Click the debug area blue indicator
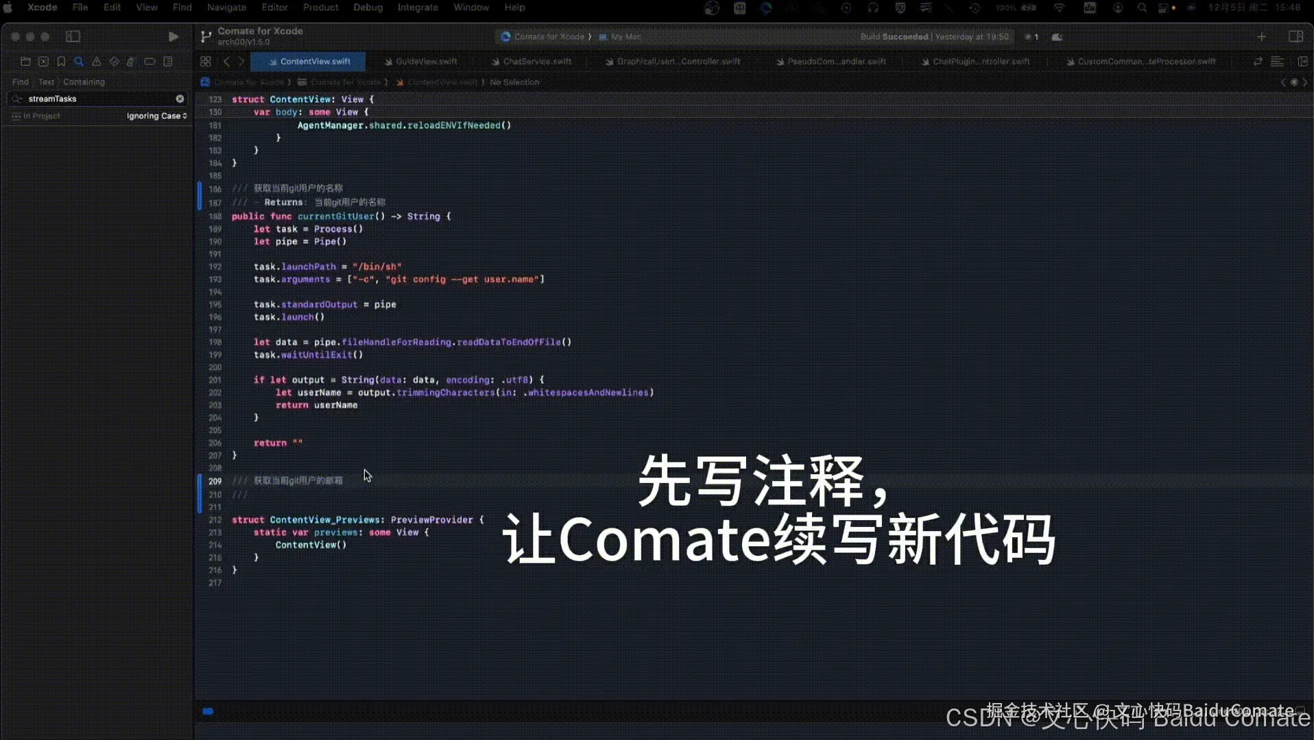Screen dimensions: 1314x740 (x=208, y=711)
